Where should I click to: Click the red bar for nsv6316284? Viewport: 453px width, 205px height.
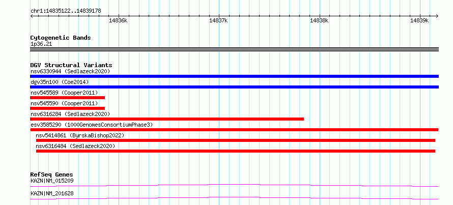click(x=167, y=119)
